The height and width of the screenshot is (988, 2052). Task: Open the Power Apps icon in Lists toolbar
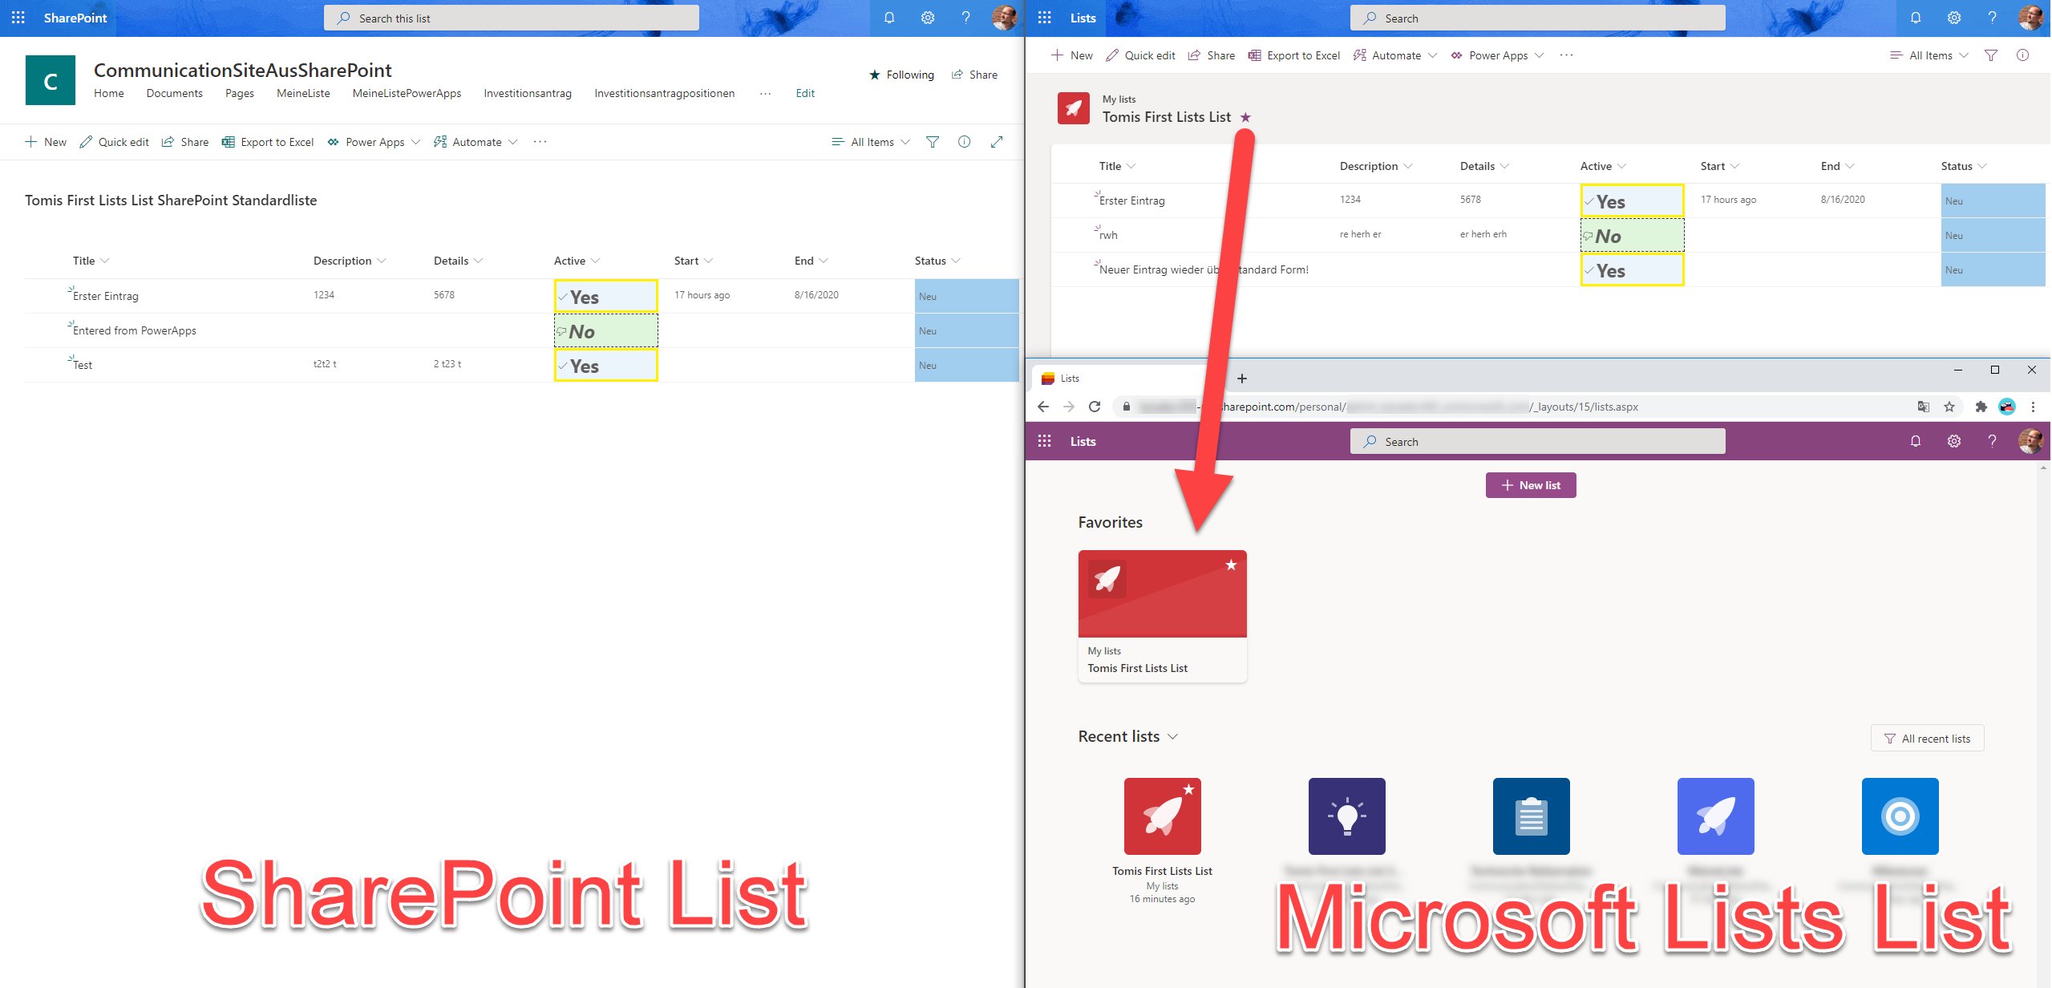[1458, 55]
